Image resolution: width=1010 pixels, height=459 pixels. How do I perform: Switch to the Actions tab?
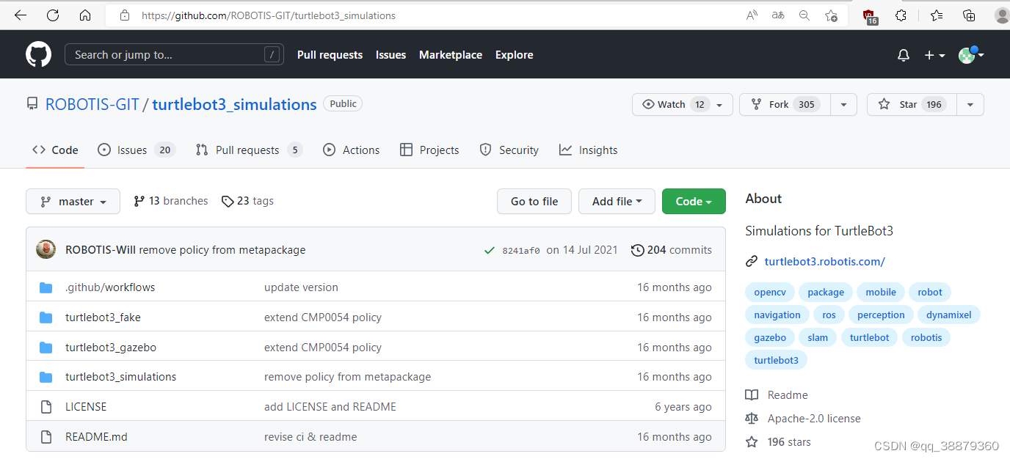click(x=351, y=150)
